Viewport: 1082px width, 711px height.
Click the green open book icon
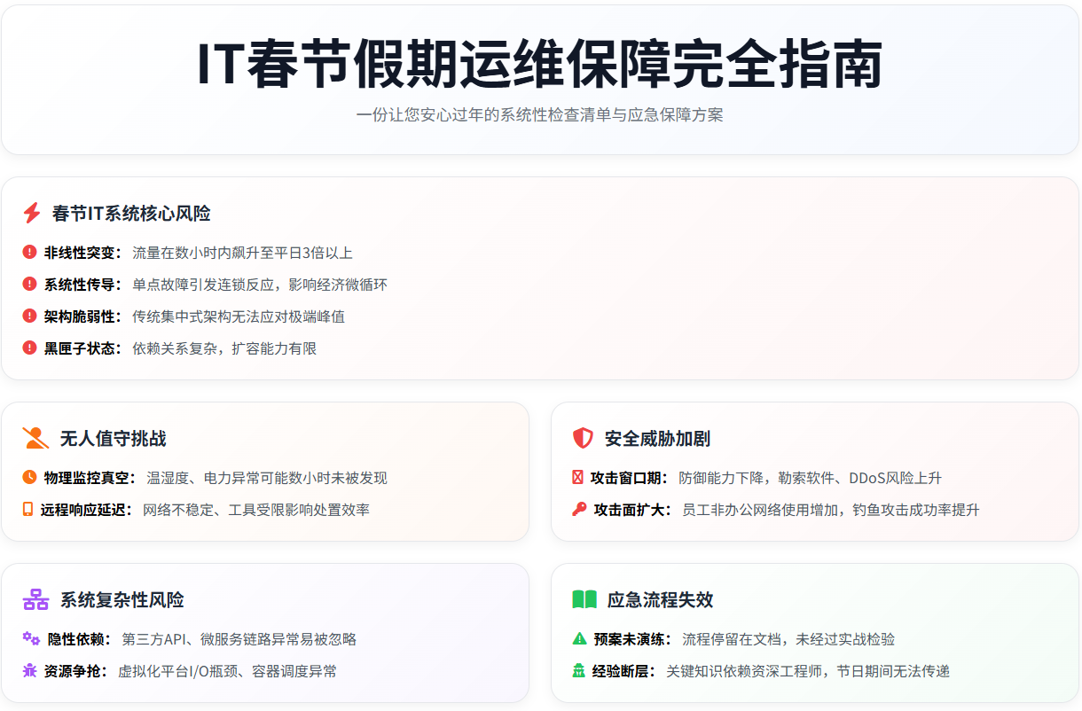[584, 600]
